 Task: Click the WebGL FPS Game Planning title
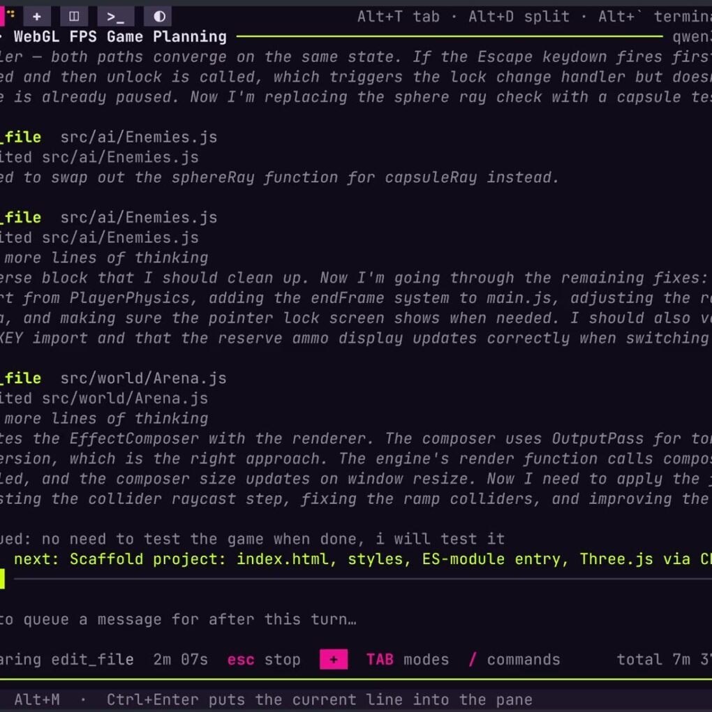point(120,36)
